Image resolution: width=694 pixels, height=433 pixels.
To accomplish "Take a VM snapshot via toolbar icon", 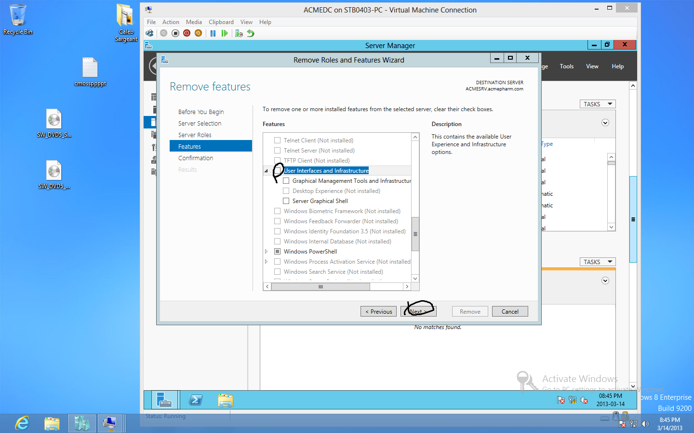I will (x=239, y=33).
